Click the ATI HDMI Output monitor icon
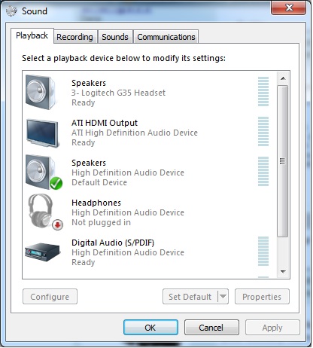 [x=43, y=133]
